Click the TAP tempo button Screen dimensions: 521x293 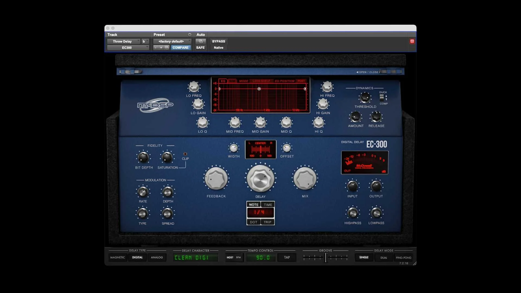pos(287,257)
